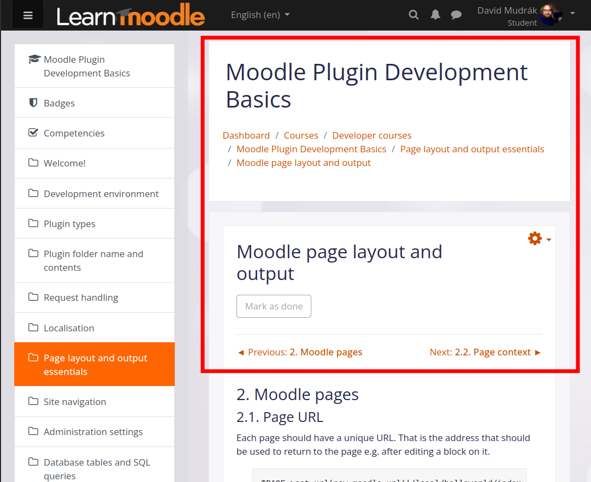
Task: Select Moodle Plugin Development Basics in sidebar
Action: 94,66
